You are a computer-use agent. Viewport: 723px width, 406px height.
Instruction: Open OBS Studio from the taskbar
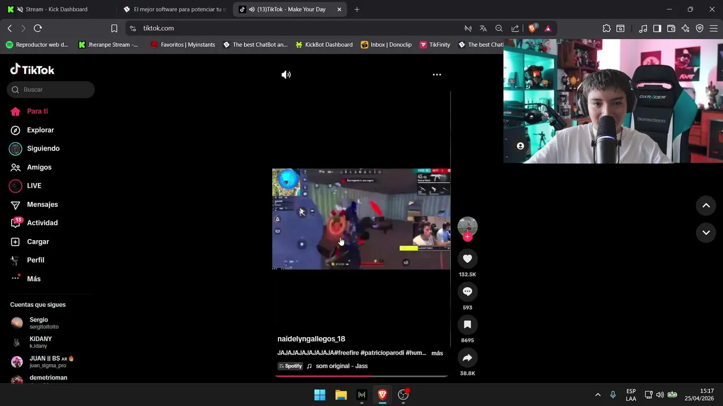point(403,395)
